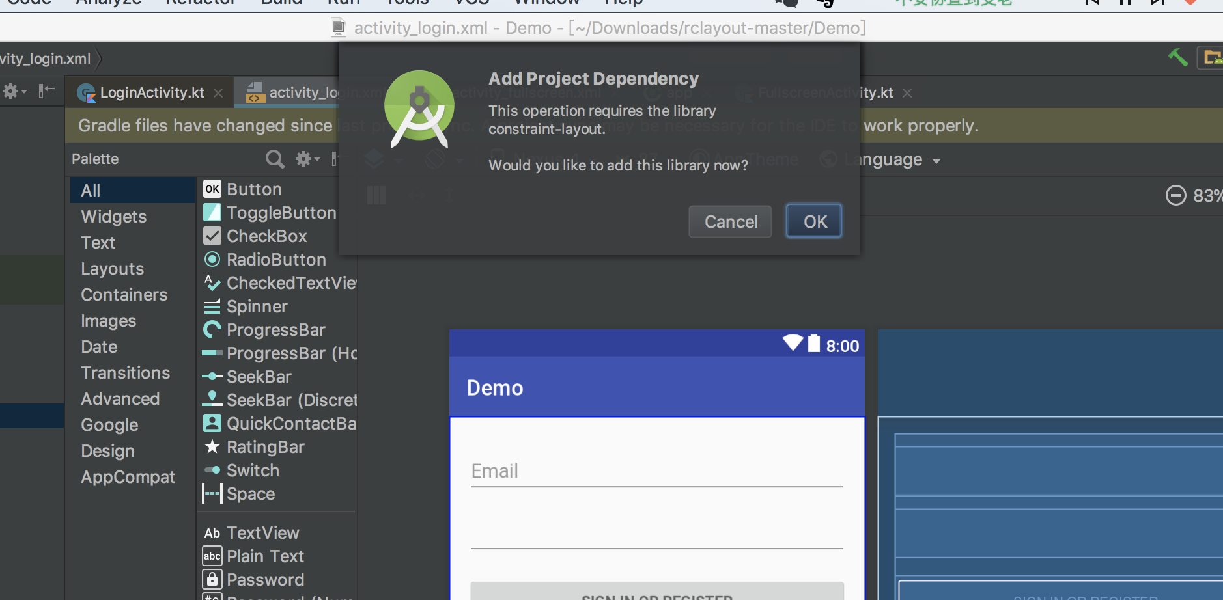Pick the CheckedTextView widget icon

[212, 282]
